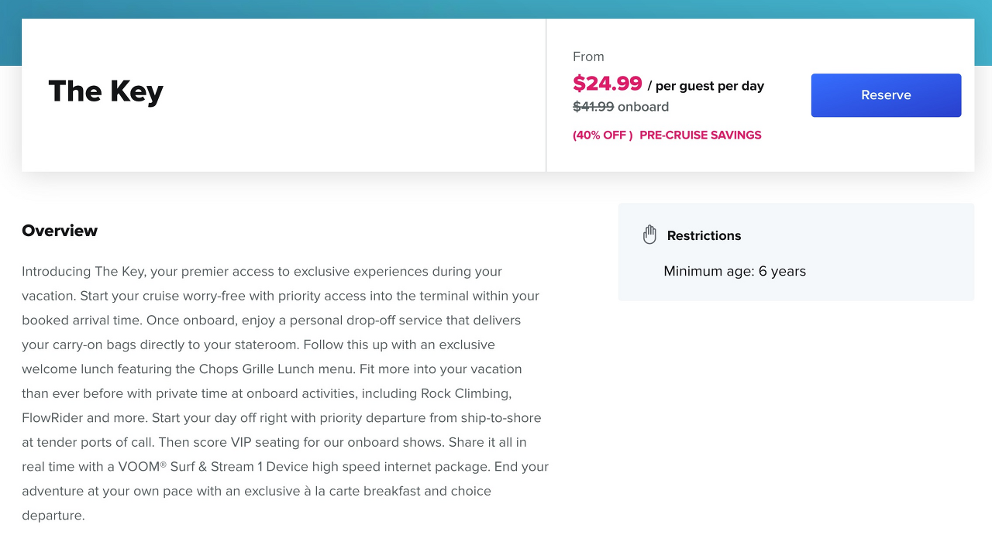Screen dimensions: 992x559
Task: Click the Overview section heading
Action: tap(60, 231)
